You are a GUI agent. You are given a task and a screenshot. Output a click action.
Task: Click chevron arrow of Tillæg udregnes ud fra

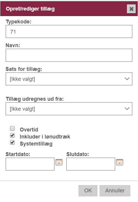pyautogui.click(x=127, y=109)
